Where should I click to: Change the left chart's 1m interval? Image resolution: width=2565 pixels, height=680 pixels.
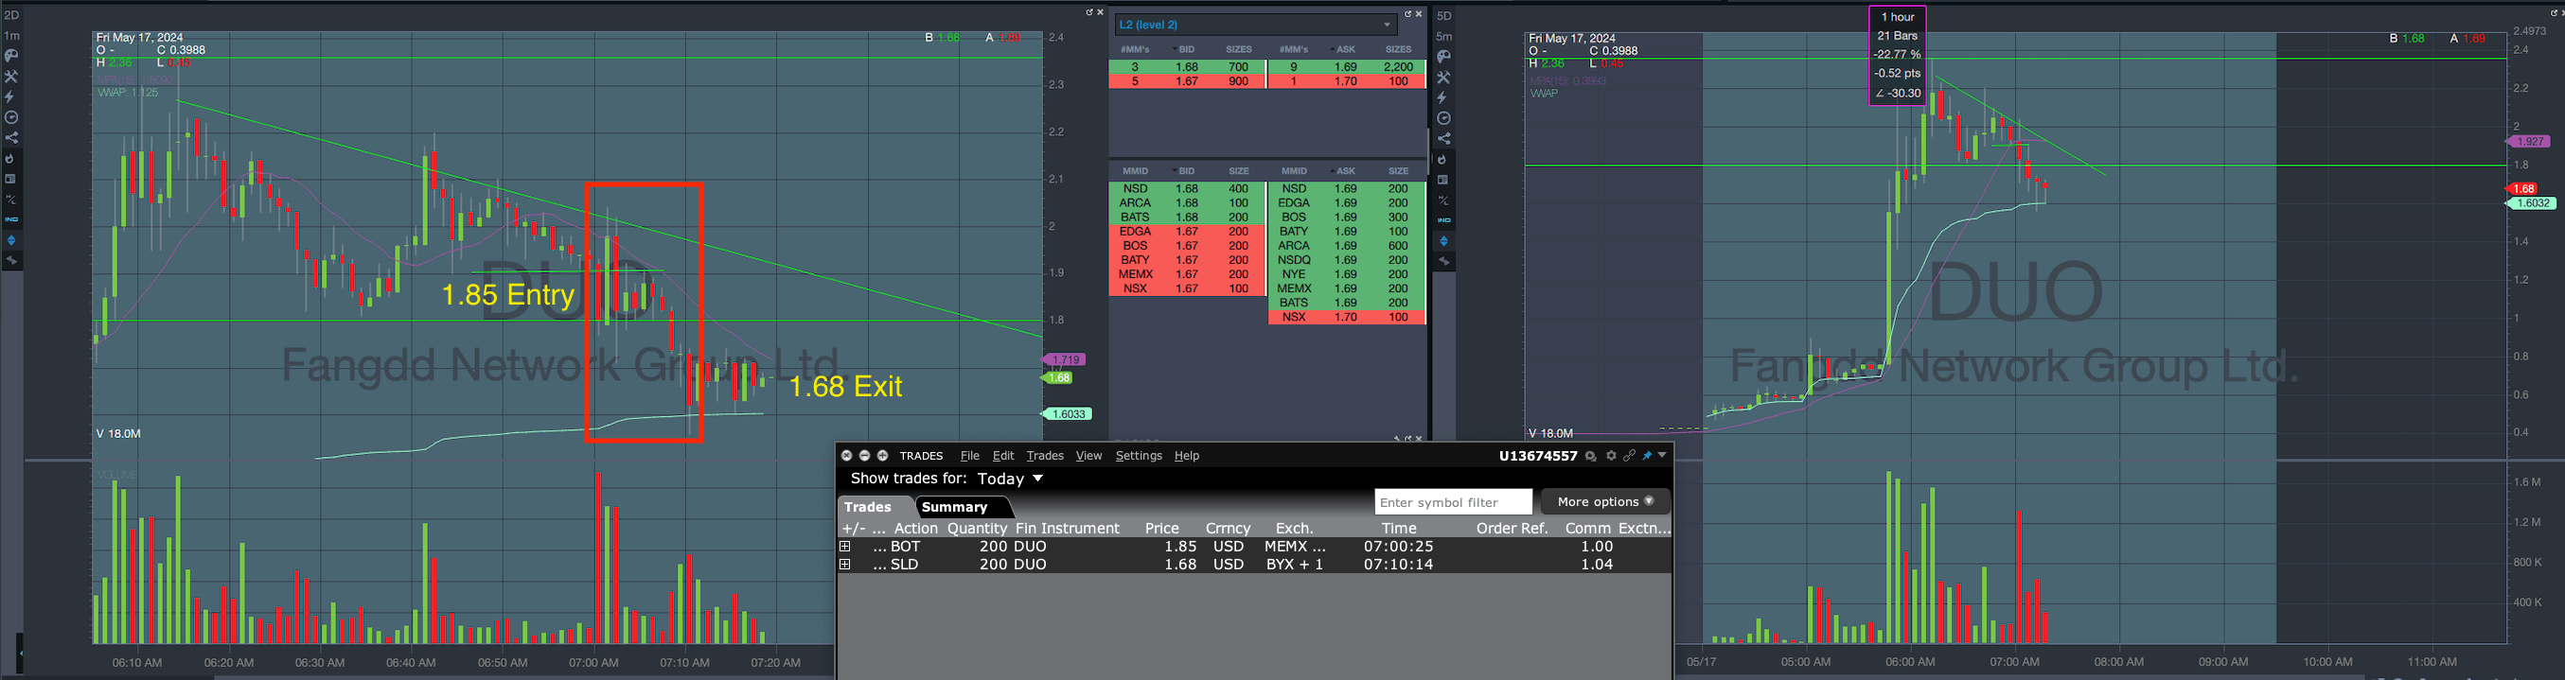[x=12, y=36]
